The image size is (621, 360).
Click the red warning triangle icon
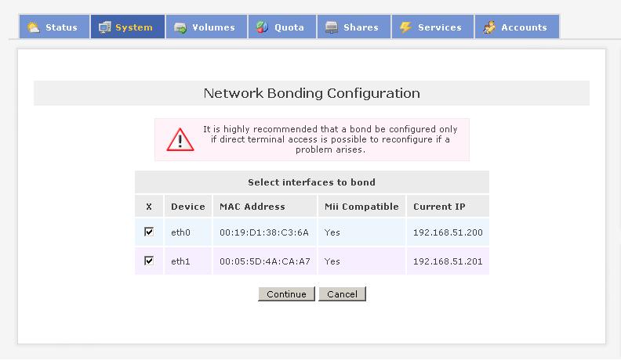[180, 139]
